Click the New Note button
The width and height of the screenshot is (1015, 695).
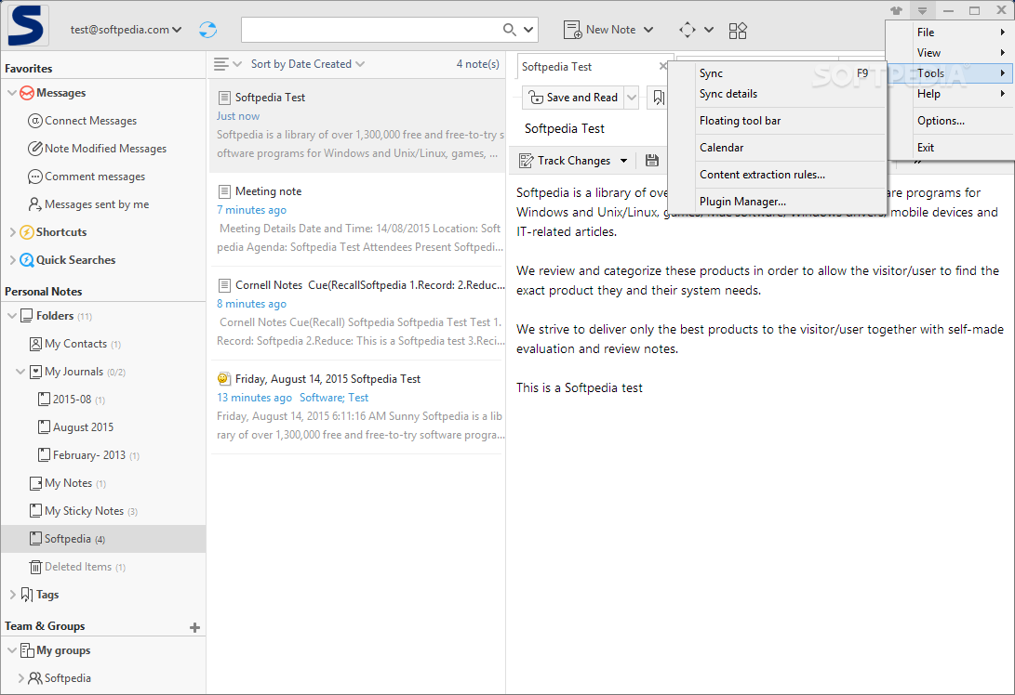(x=599, y=30)
